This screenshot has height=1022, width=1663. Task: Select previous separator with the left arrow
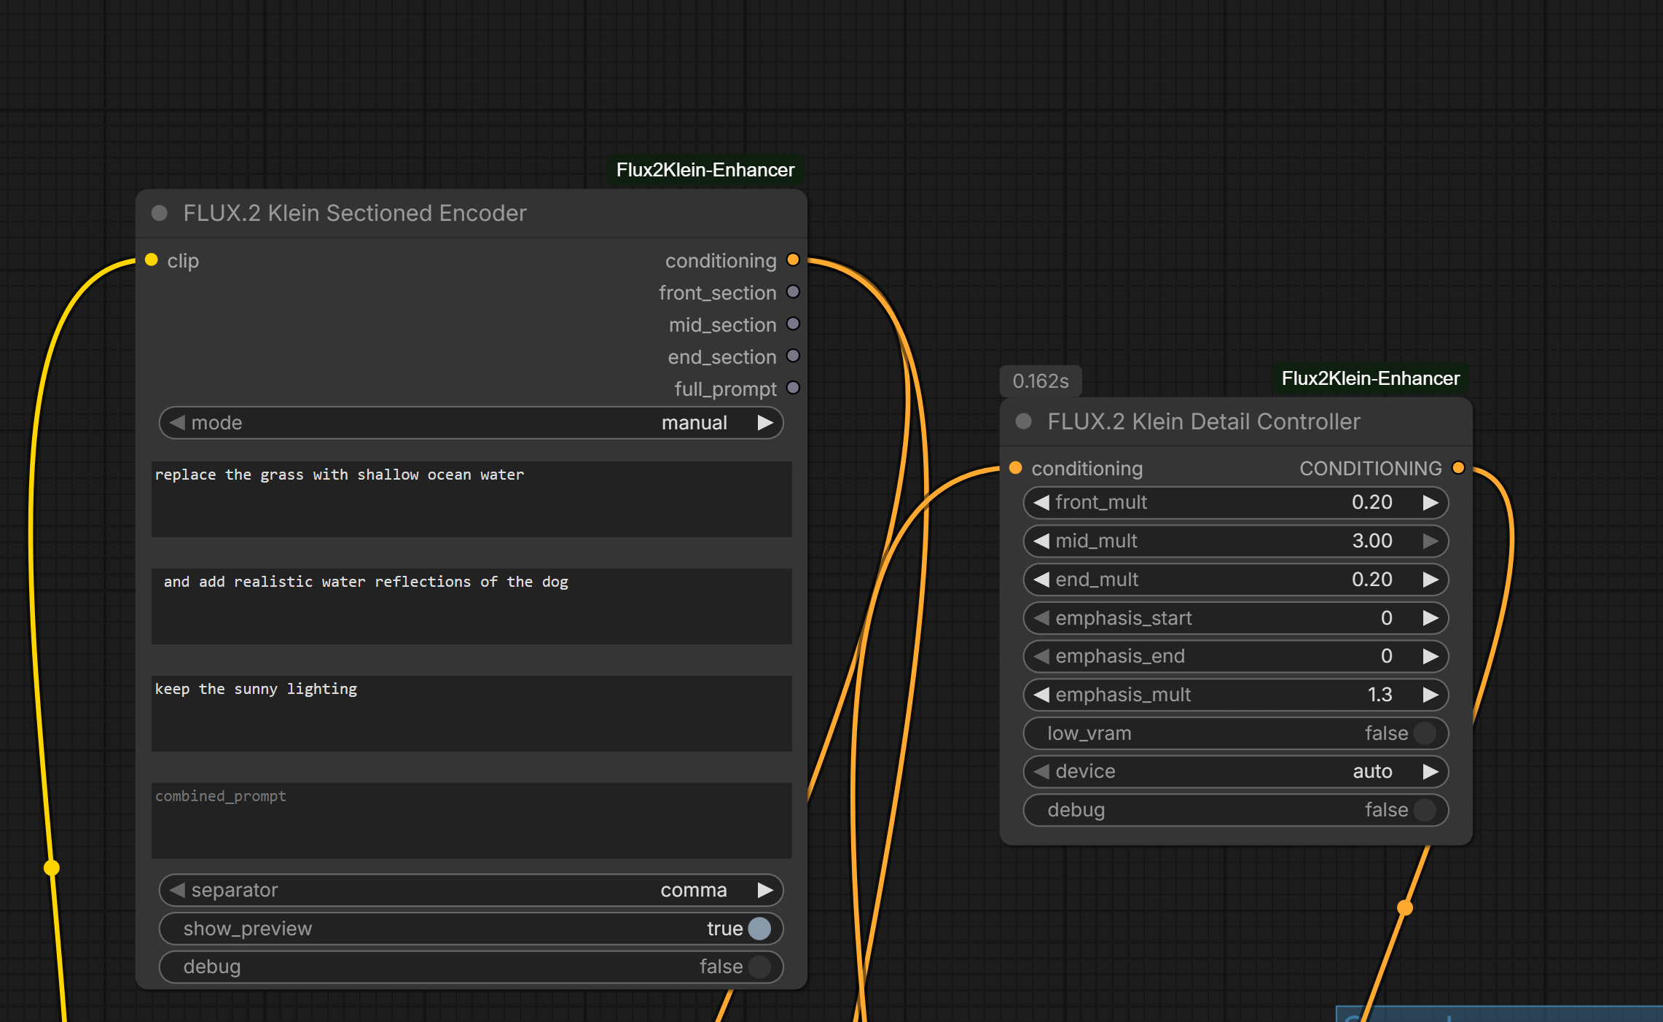(177, 890)
